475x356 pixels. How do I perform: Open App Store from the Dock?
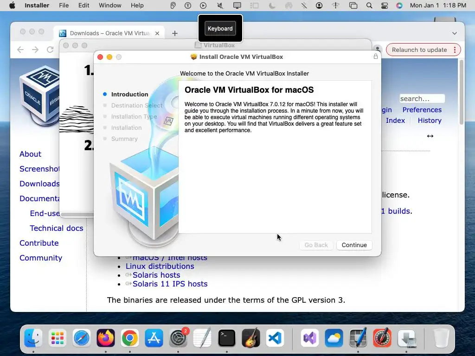[x=154, y=338]
